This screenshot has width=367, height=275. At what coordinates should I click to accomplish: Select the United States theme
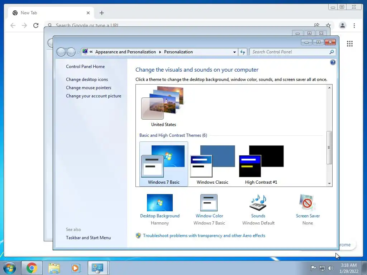(x=163, y=106)
